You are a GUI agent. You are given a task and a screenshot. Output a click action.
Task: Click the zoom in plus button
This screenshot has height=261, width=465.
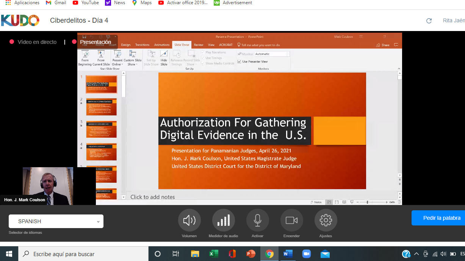[x=386, y=202]
